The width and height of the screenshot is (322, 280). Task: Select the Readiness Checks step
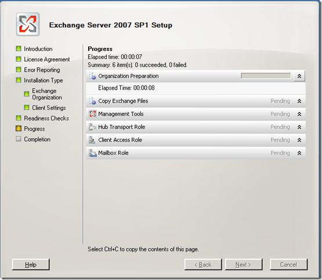coord(46,118)
